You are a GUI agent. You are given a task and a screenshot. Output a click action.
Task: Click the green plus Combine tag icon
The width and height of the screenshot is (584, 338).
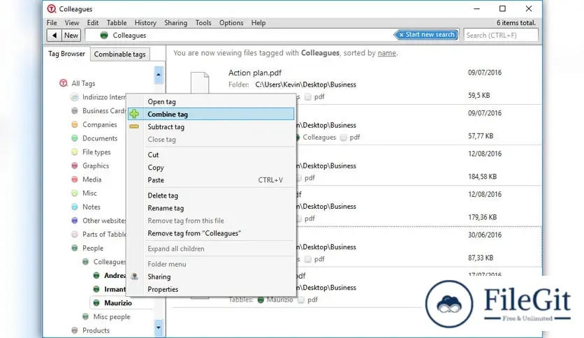[134, 115]
